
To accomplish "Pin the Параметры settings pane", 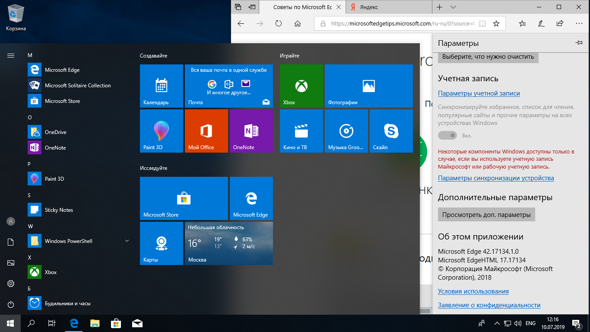I will tap(579, 43).
